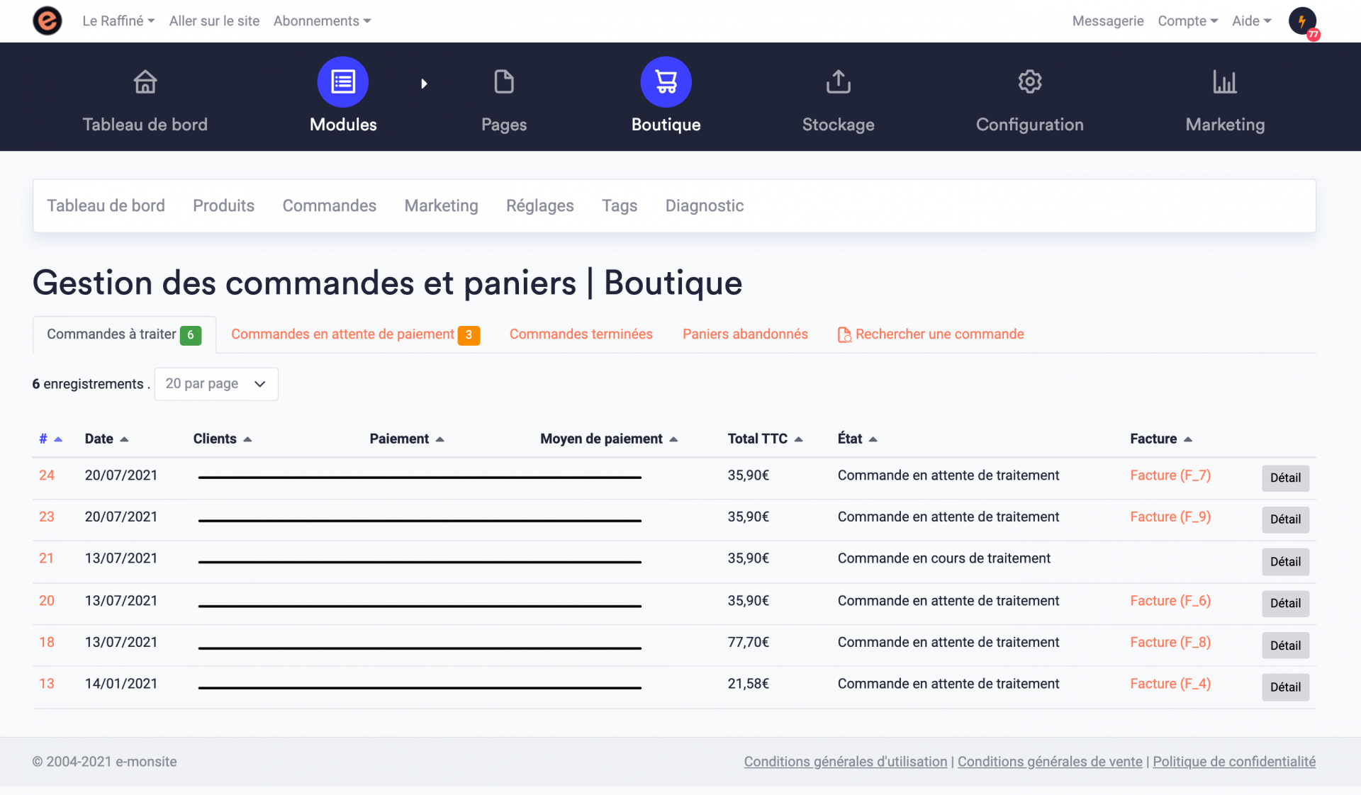Select the Modules icon
This screenshot has height=795, width=1361.
(343, 81)
